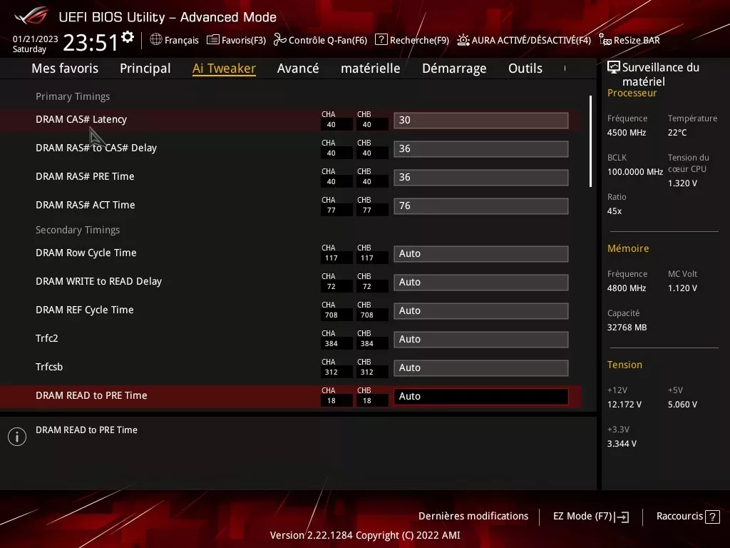730x548 pixels.
Task: Open the DRAM Row Cycle Time Auto selector
Action: pyautogui.click(x=480, y=253)
